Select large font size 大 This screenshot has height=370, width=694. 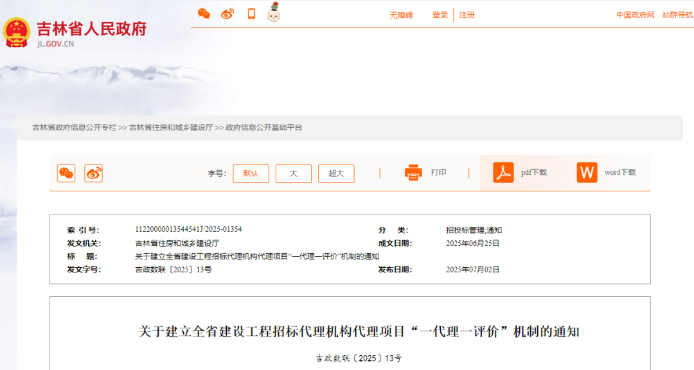pos(294,173)
